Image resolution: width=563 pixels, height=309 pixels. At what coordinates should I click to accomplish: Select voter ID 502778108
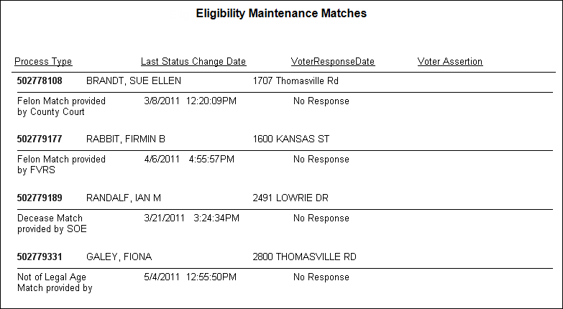coord(40,80)
